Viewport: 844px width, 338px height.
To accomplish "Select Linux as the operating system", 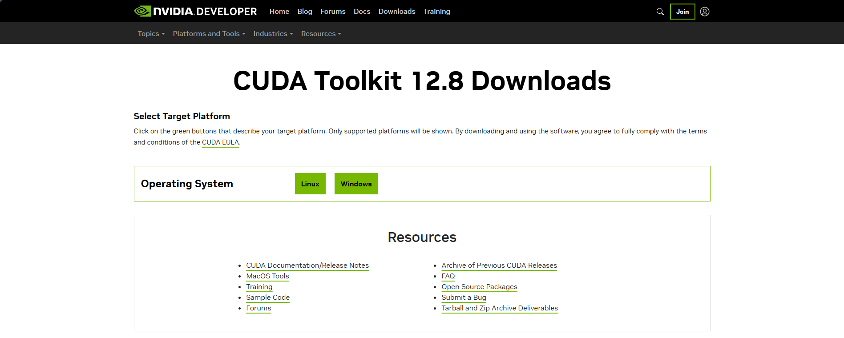I will (310, 184).
